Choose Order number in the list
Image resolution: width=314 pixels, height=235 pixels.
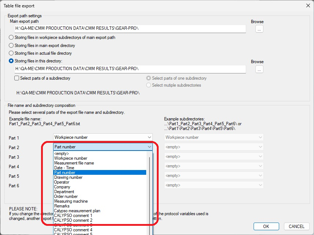(66, 196)
